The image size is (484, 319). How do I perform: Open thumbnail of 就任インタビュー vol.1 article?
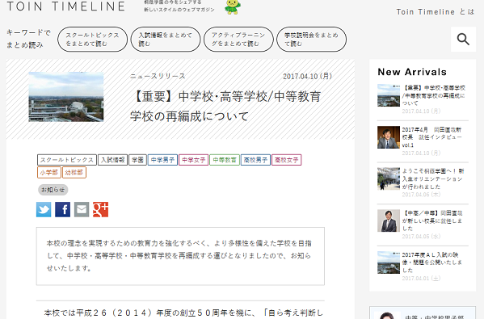[389, 137]
